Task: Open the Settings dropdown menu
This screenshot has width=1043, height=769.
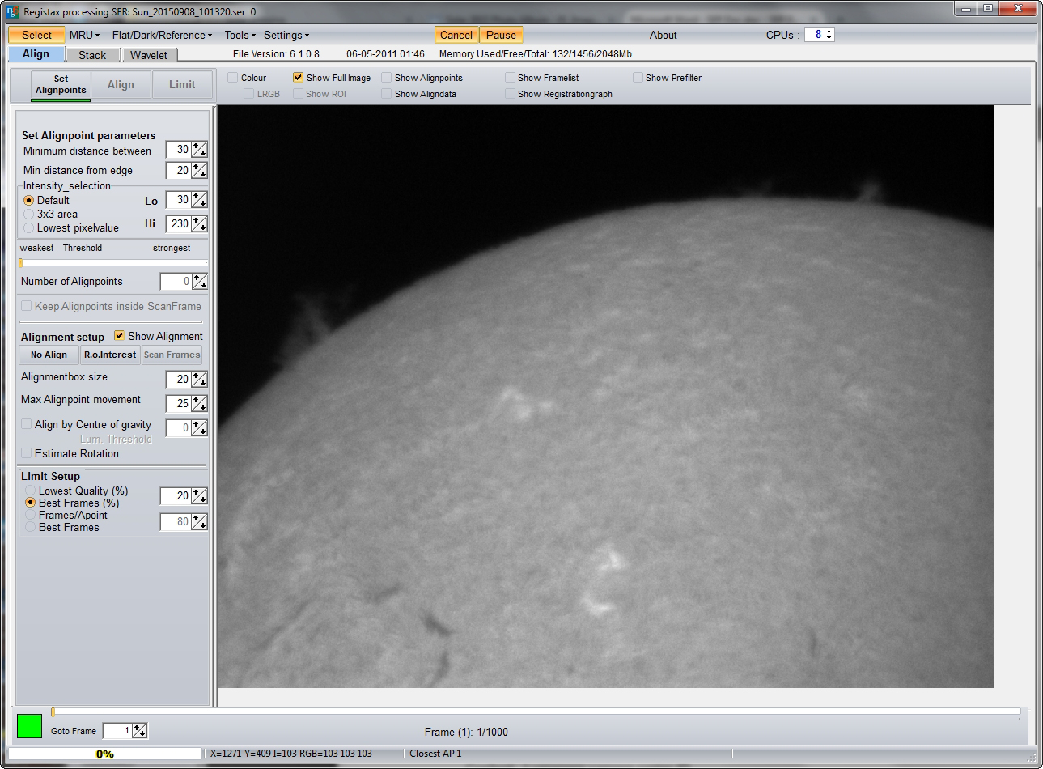Action: tap(286, 35)
